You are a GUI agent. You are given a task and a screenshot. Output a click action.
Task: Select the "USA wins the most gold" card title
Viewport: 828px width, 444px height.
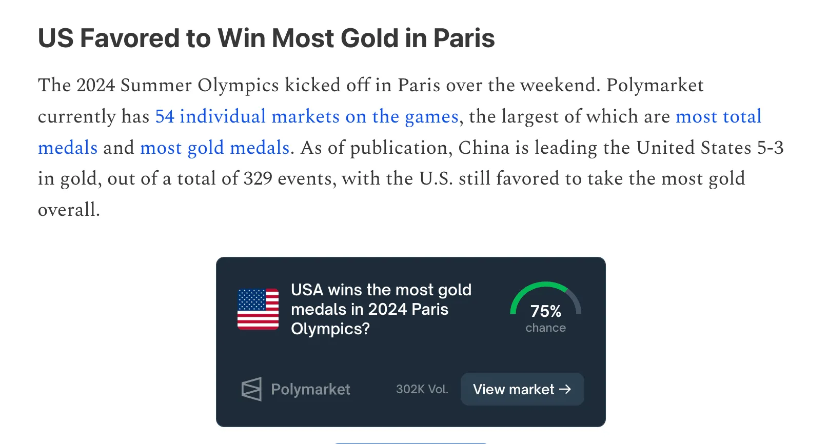pos(381,290)
